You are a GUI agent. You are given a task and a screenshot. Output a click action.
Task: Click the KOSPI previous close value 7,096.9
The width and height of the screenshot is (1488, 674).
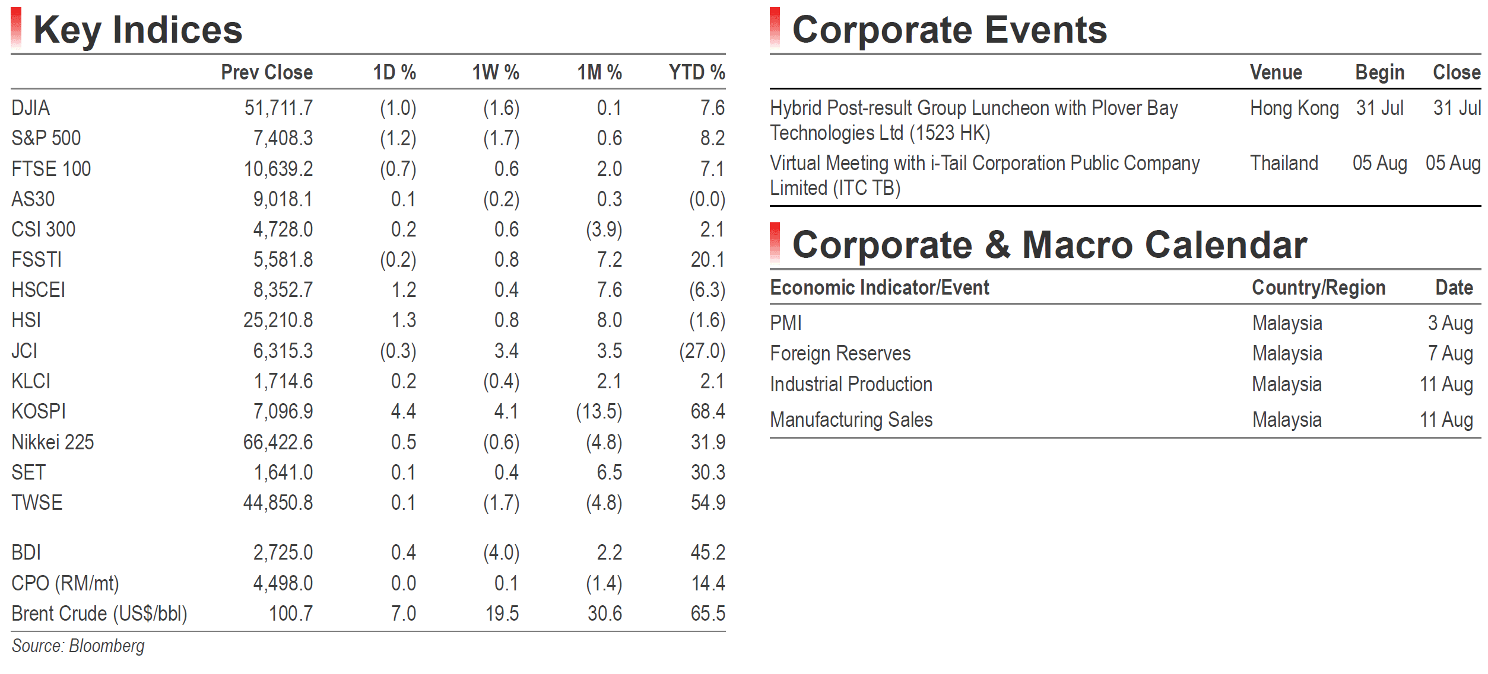(x=283, y=411)
